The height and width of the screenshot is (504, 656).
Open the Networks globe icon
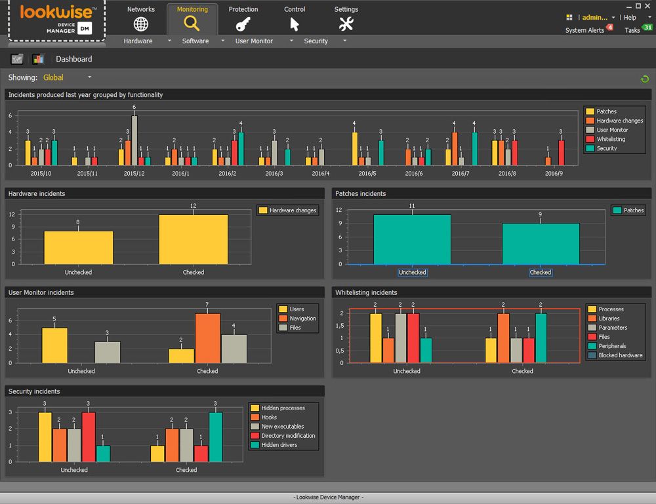point(141,24)
